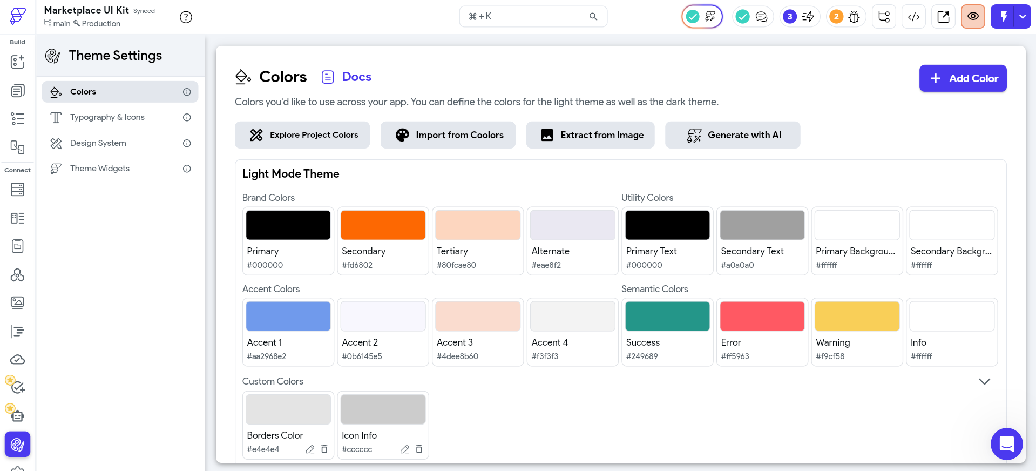
Task: Edit the Icon Info custom color
Action: pyautogui.click(x=404, y=449)
